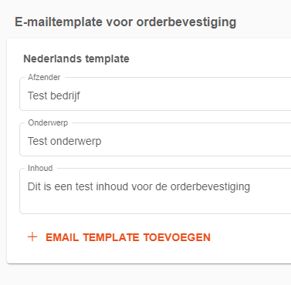Focus the Onderwerp input field
291x285 pixels.
[155, 139]
